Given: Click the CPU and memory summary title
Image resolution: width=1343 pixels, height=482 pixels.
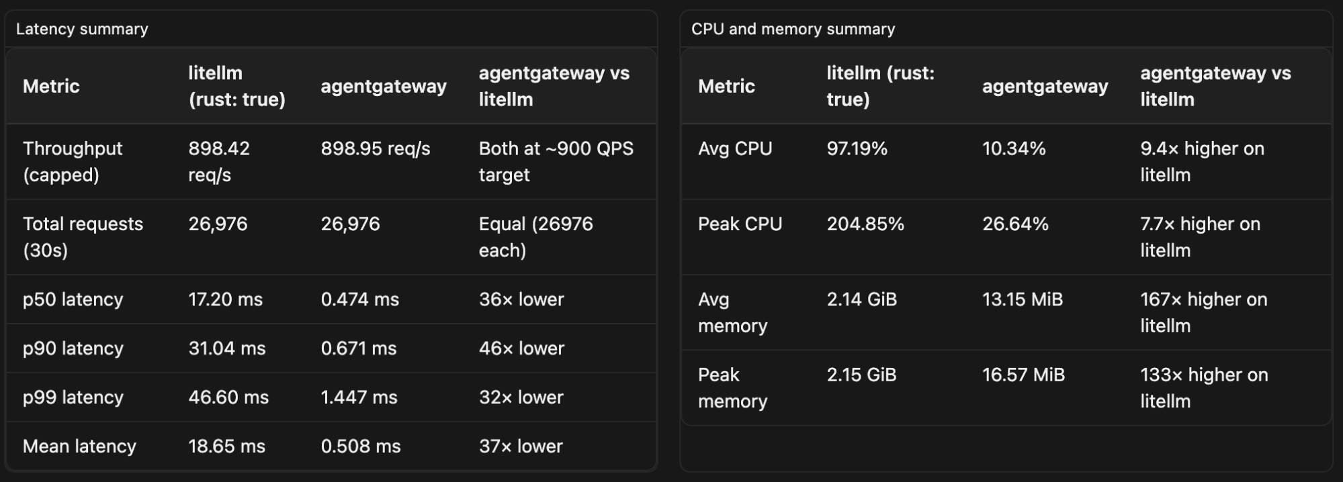Looking at the screenshot, I should 793,29.
